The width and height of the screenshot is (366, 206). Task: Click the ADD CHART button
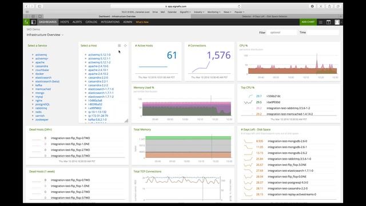click(x=308, y=22)
